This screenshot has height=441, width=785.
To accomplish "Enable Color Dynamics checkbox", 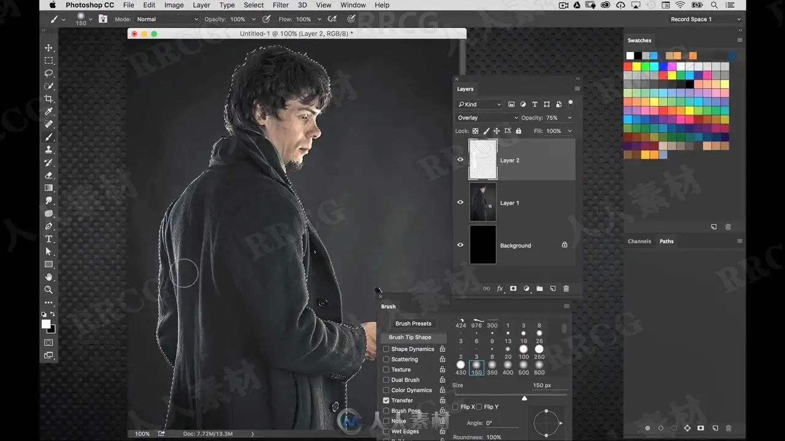I will [386, 390].
